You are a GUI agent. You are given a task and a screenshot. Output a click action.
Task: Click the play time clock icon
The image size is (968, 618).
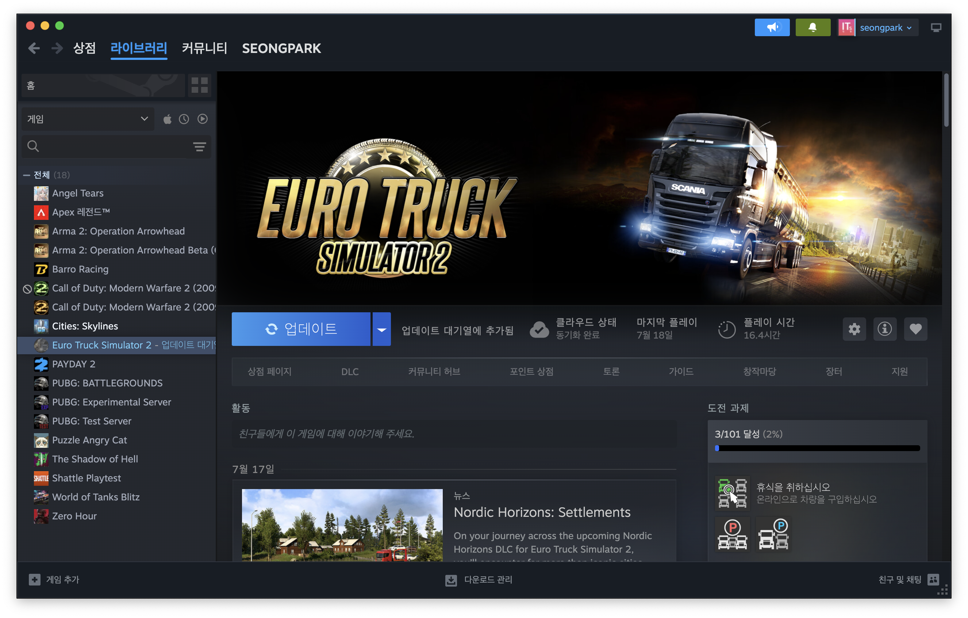[x=727, y=330]
